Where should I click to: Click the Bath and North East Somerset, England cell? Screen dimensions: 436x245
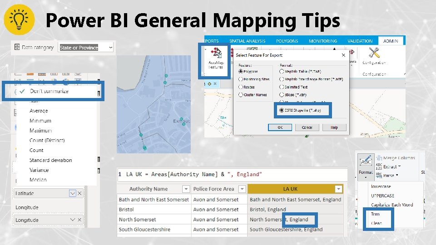pos(295,200)
